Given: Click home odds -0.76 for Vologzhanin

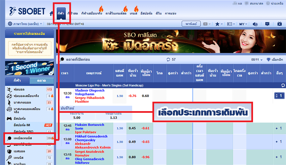Looking at the screenshot, I should (x=132, y=96).
